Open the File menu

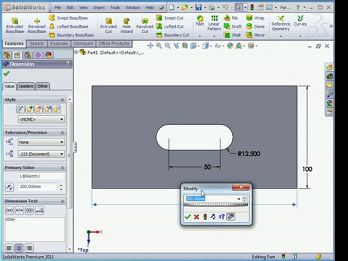pyautogui.click(x=58, y=8)
